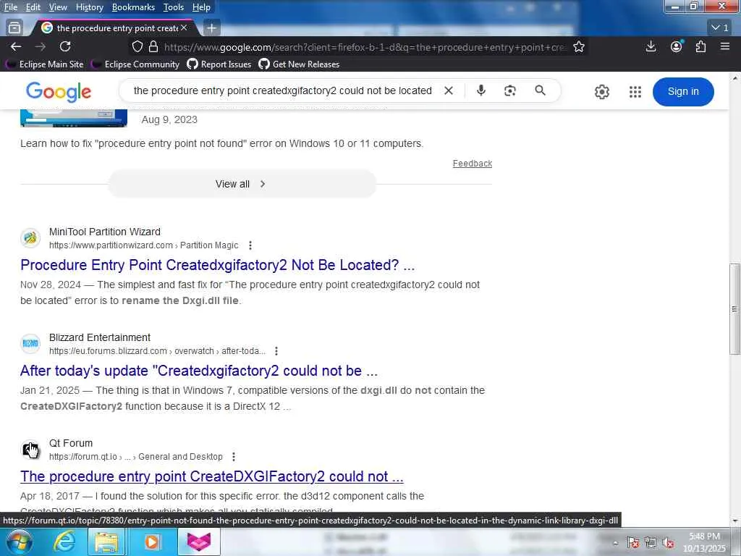The width and height of the screenshot is (741, 556).
Task: Expand list all tabs dropdown
Action: pyautogui.click(x=720, y=28)
